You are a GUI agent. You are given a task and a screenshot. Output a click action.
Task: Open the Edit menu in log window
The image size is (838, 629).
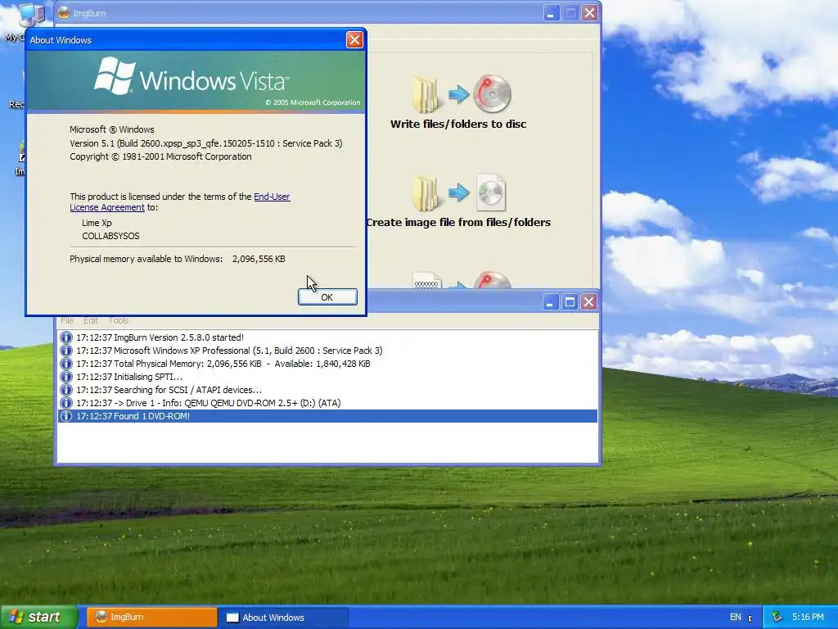click(91, 320)
